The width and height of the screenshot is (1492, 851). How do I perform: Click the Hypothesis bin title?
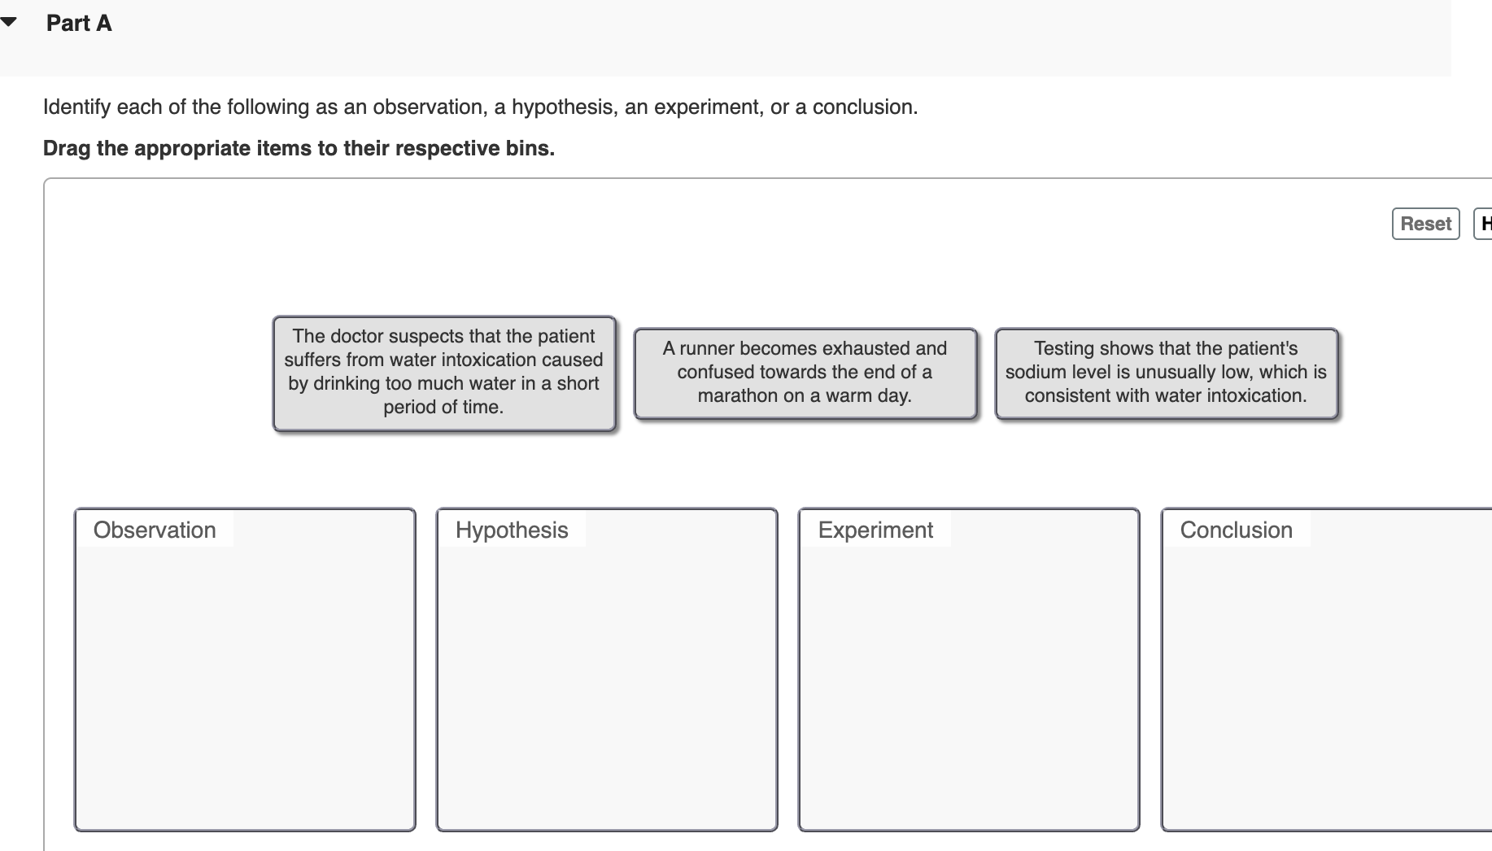tap(511, 530)
